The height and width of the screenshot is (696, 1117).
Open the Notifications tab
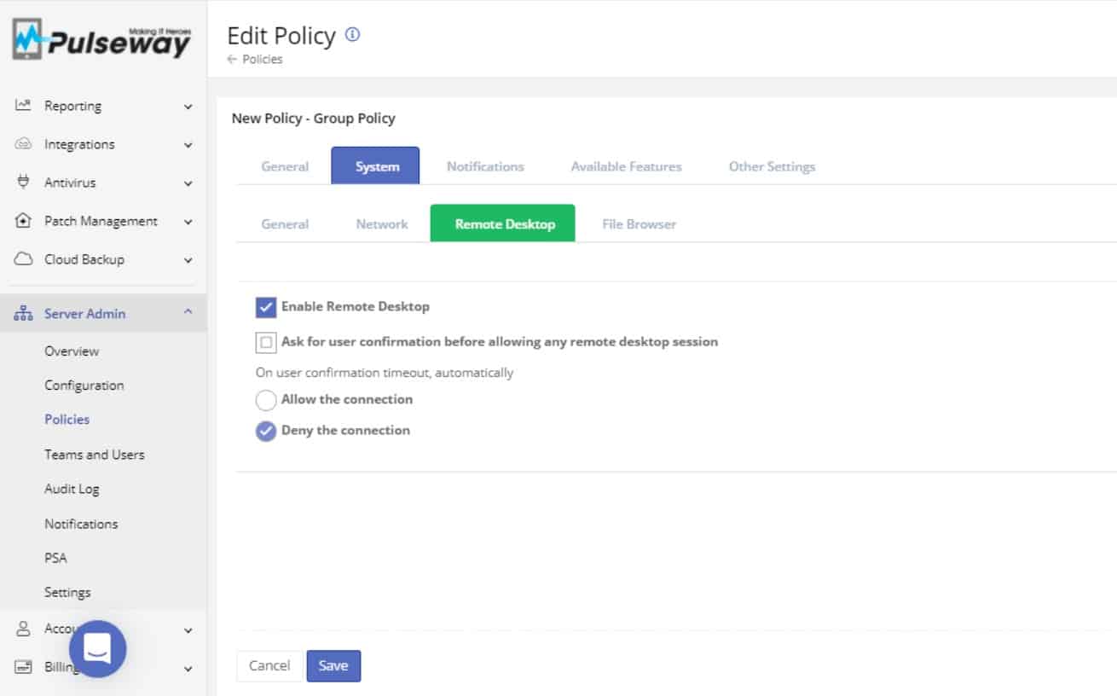485,166
